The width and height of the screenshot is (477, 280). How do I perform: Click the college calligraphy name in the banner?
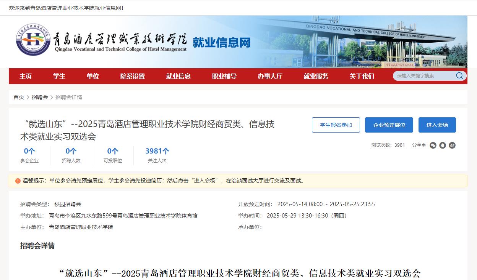tap(120, 38)
